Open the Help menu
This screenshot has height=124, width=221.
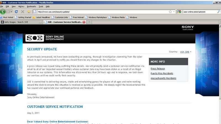tap(48, 6)
